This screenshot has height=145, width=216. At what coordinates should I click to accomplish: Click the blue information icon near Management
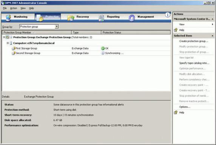pos(168,15)
